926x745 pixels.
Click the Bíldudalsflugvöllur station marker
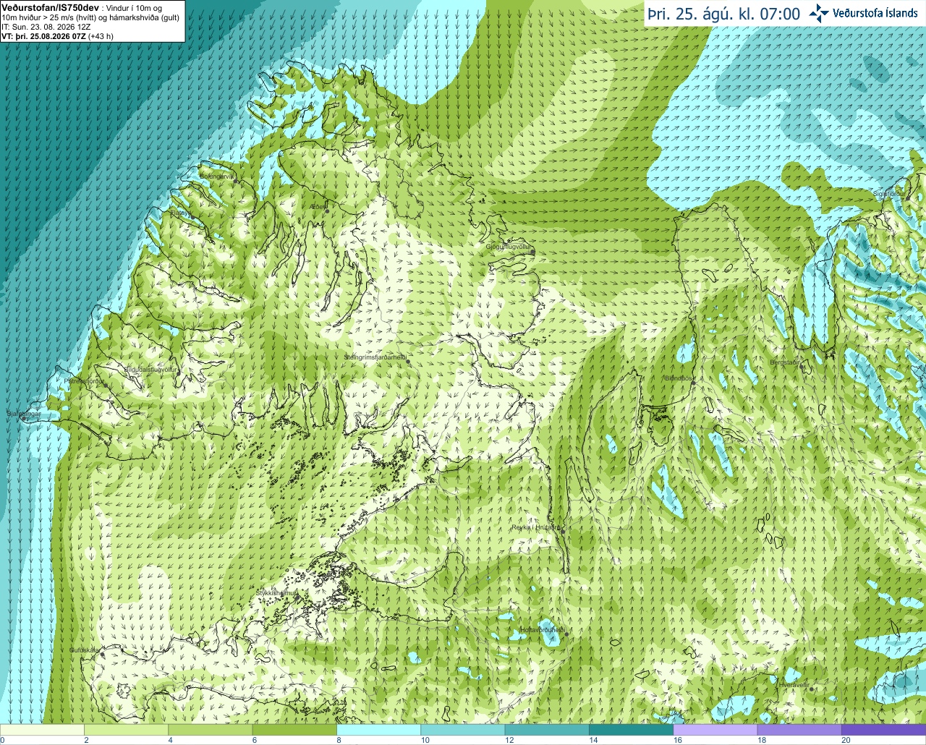[178, 374]
